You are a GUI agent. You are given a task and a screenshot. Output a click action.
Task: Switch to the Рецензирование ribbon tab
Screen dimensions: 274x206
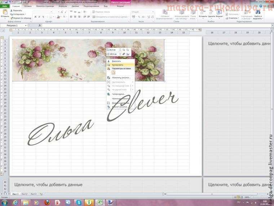click(x=91, y=6)
